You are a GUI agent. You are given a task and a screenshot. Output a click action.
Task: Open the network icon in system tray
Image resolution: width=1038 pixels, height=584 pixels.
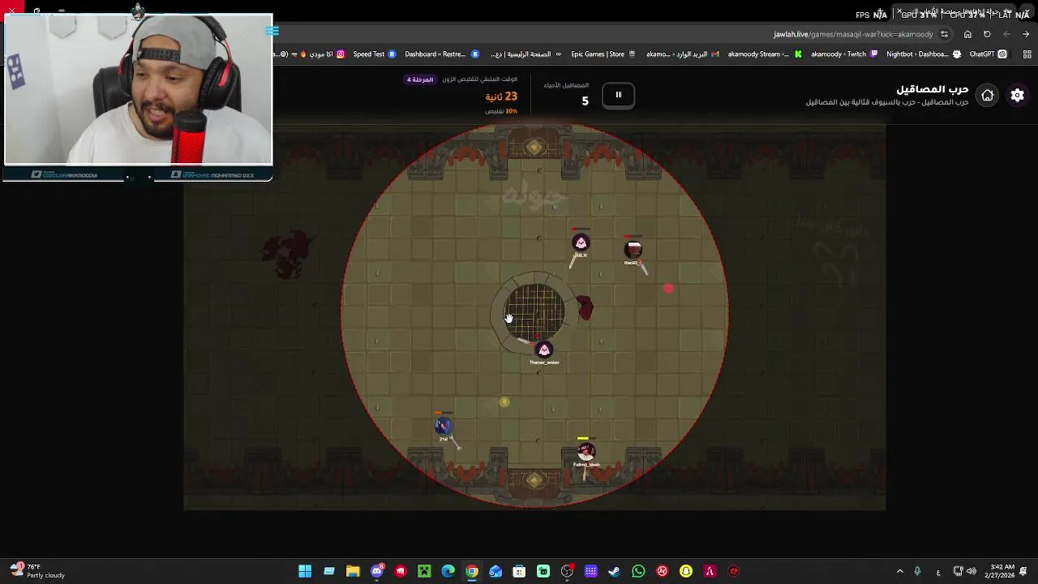tap(958, 571)
